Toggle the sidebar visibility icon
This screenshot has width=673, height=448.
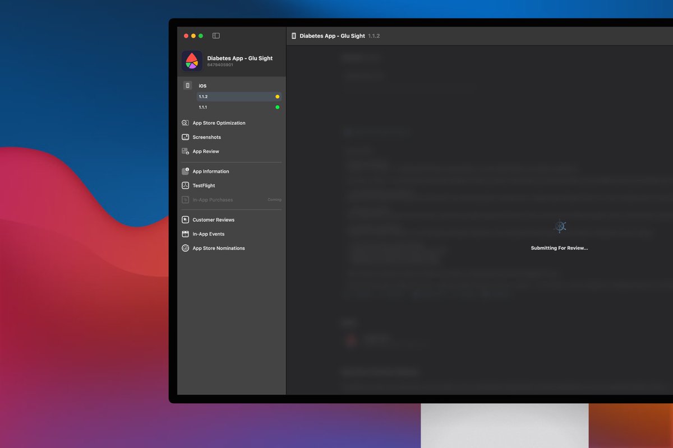coord(216,36)
